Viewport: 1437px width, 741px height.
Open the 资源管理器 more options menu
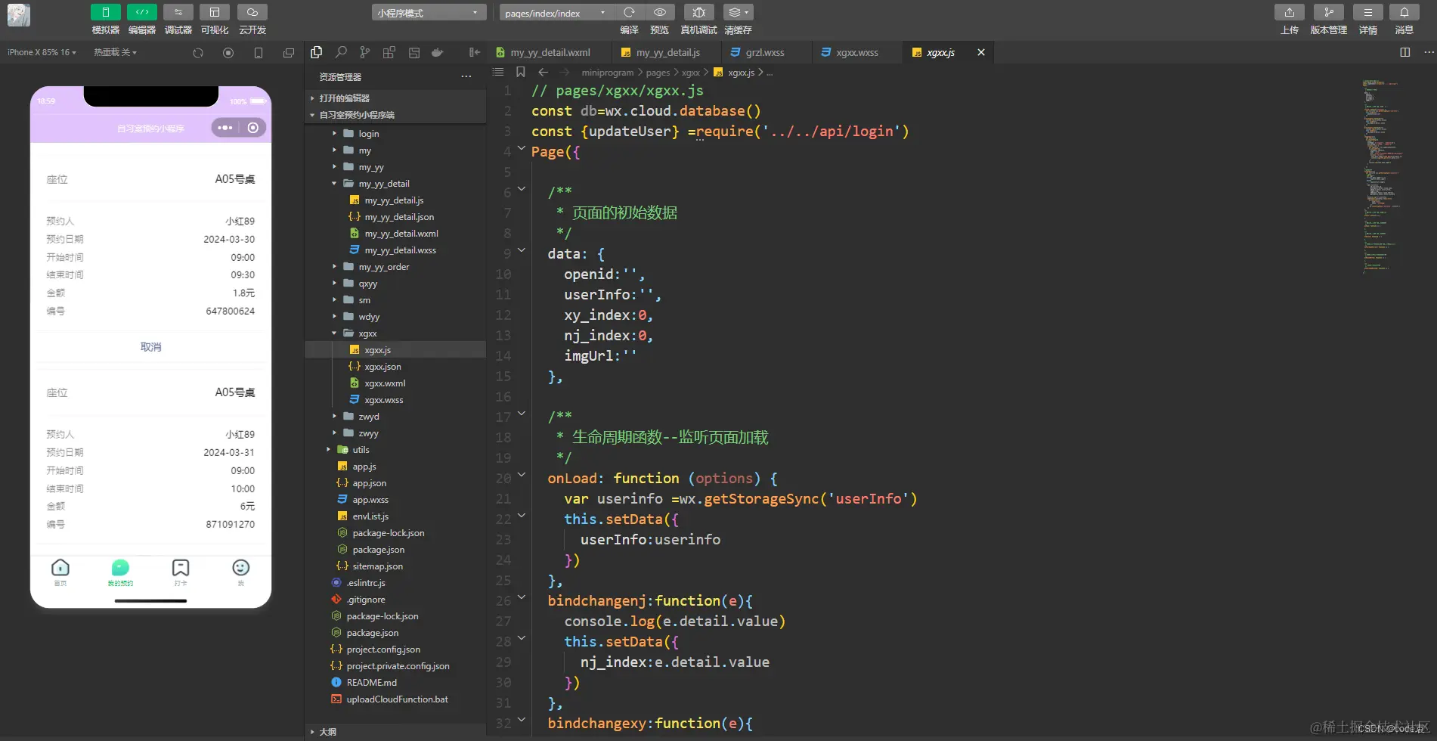(x=466, y=76)
